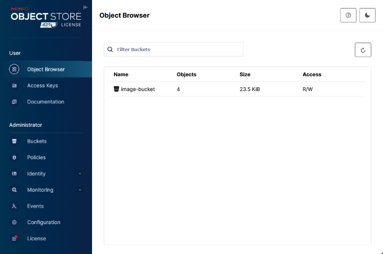The width and height of the screenshot is (383, 254).
Task: Open the Identity menu item
Action: (x=36, y=174)
